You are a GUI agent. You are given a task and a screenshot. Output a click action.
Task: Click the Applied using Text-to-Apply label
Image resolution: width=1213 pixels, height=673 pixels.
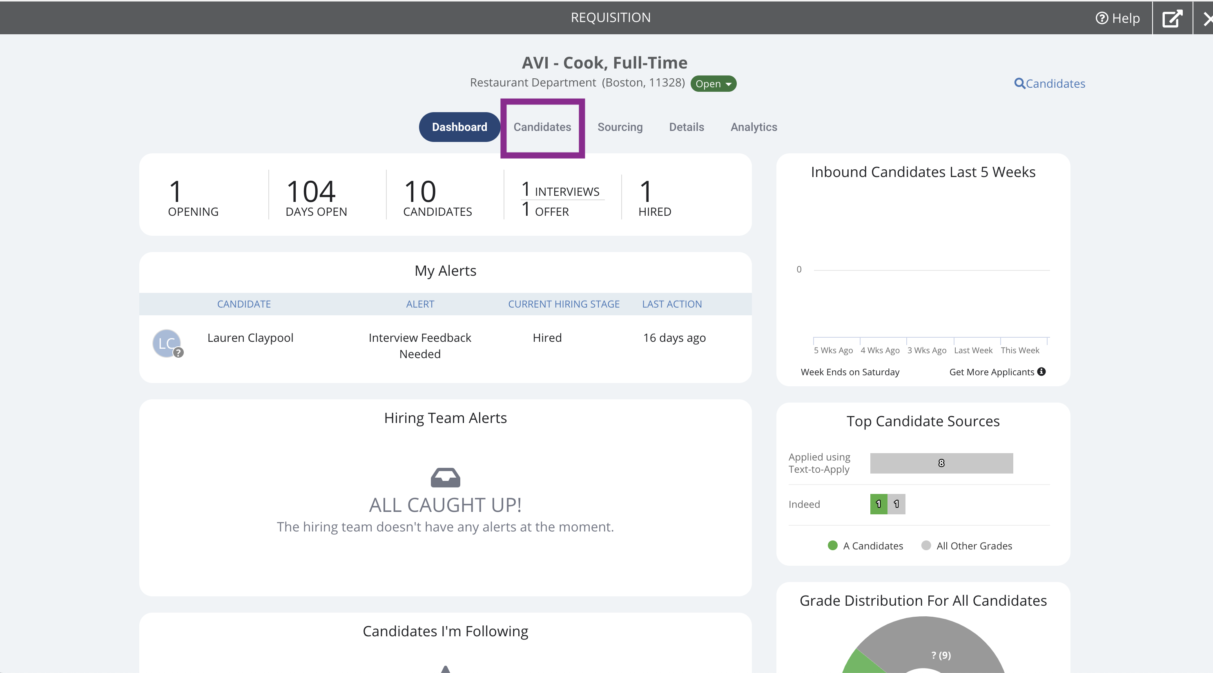[819, 463]
